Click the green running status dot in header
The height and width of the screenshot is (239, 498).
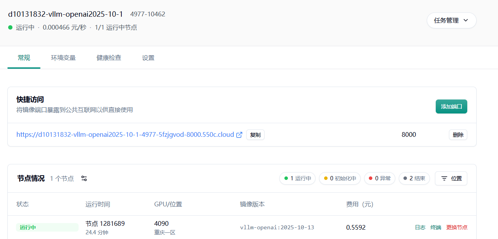point(11,28)
